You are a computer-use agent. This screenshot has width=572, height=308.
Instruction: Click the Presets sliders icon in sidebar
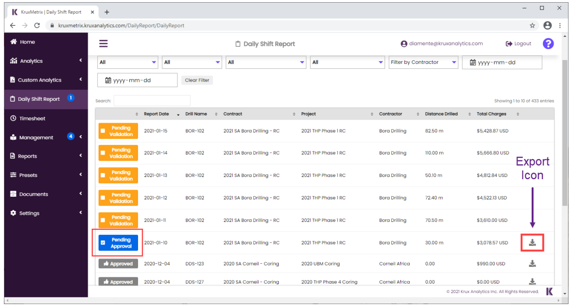coord(13,175)
